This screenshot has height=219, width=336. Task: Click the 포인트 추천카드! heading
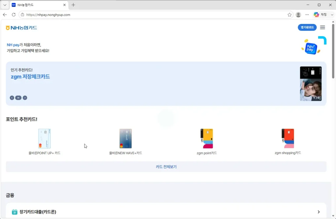21,119
